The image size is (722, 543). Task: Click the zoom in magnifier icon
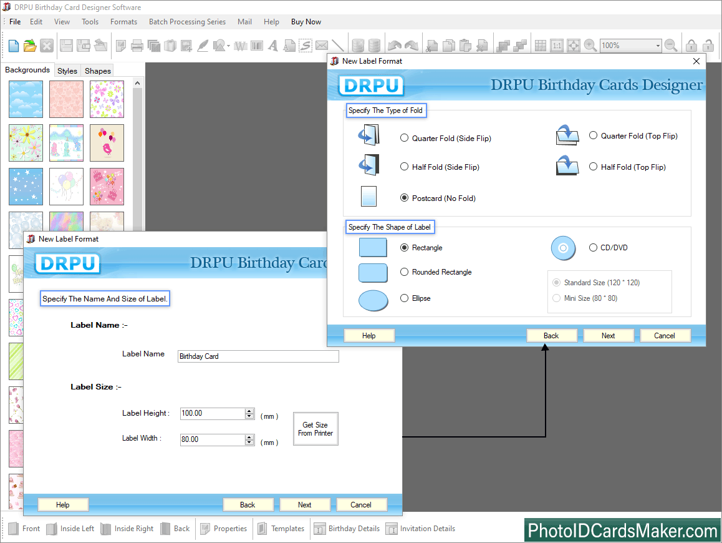pos(590,46)
